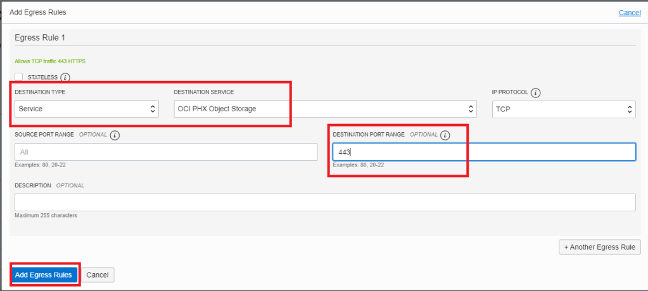Click the Description text field
Screen dimensions: 648x291
coord(325,202)
